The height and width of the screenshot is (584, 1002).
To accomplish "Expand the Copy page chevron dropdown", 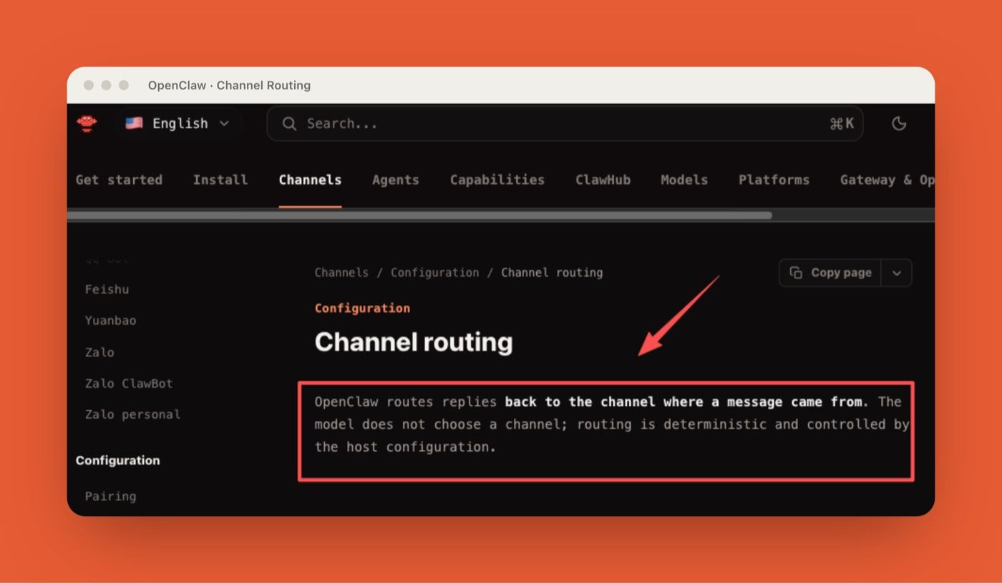I will pyautogui.click(x=897, y=273).
